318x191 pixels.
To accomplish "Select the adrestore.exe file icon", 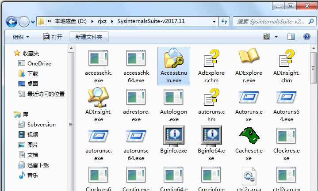I will (136, 97).
